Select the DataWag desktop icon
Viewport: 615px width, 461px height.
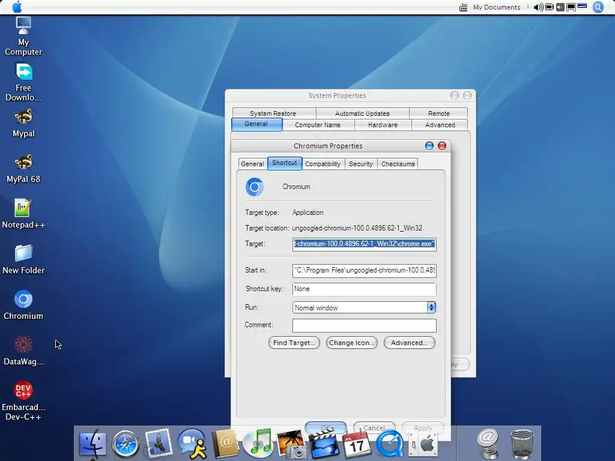click(23, 351)
